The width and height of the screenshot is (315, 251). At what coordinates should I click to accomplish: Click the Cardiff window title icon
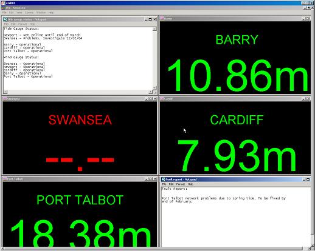[162, 99]
